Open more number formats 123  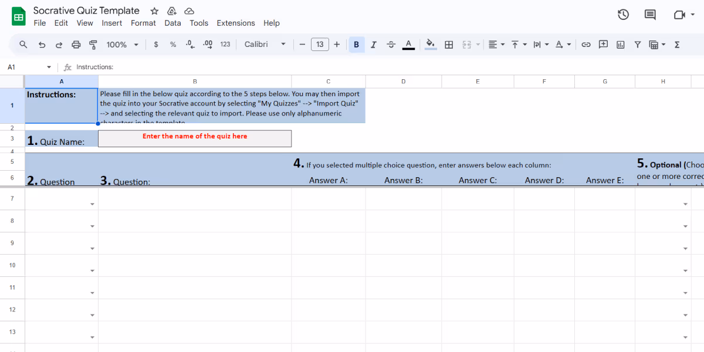click(x=225, y=44)
